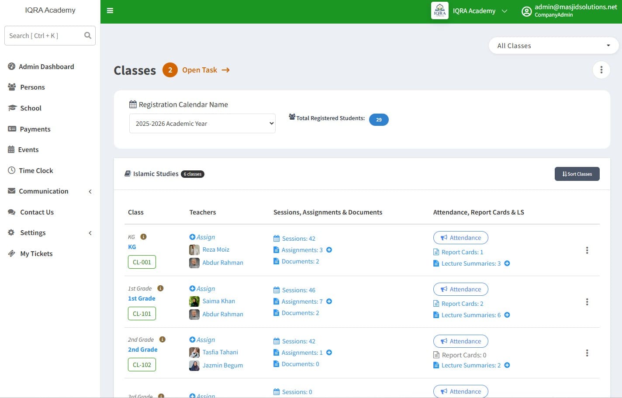Open the Registration Calendar Name dropdown
622x398 pixels.
click(x=202, y=124)
